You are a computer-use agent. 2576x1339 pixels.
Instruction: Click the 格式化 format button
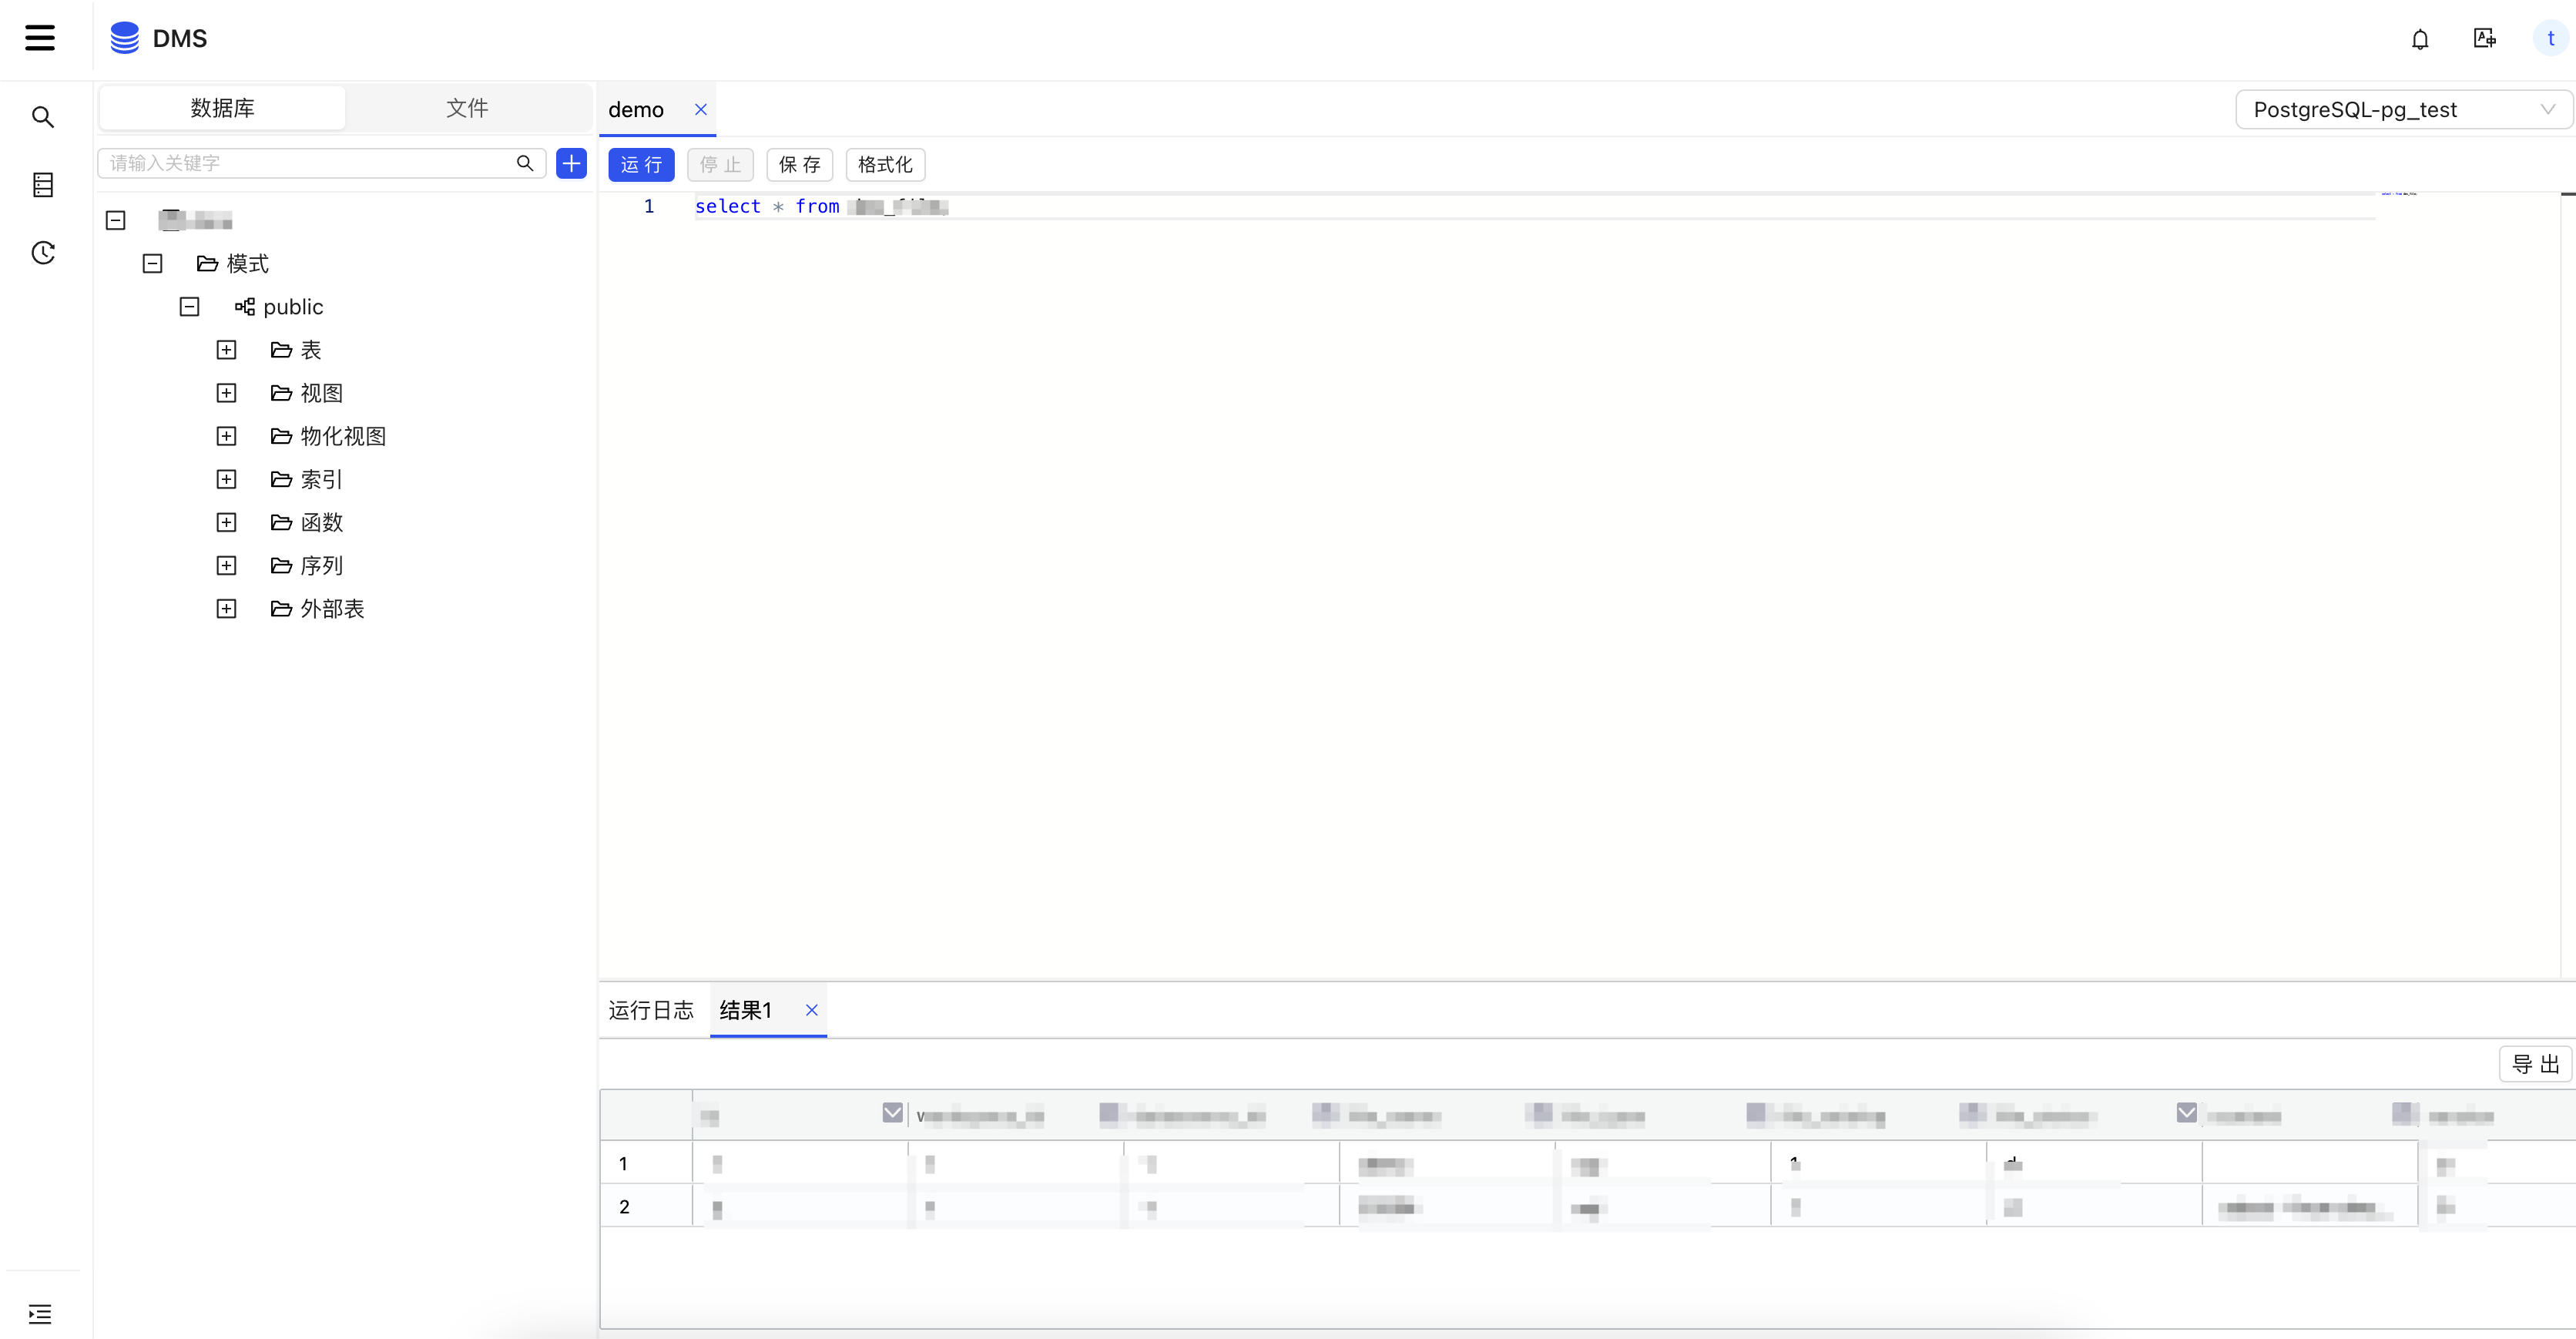[885, 165]
